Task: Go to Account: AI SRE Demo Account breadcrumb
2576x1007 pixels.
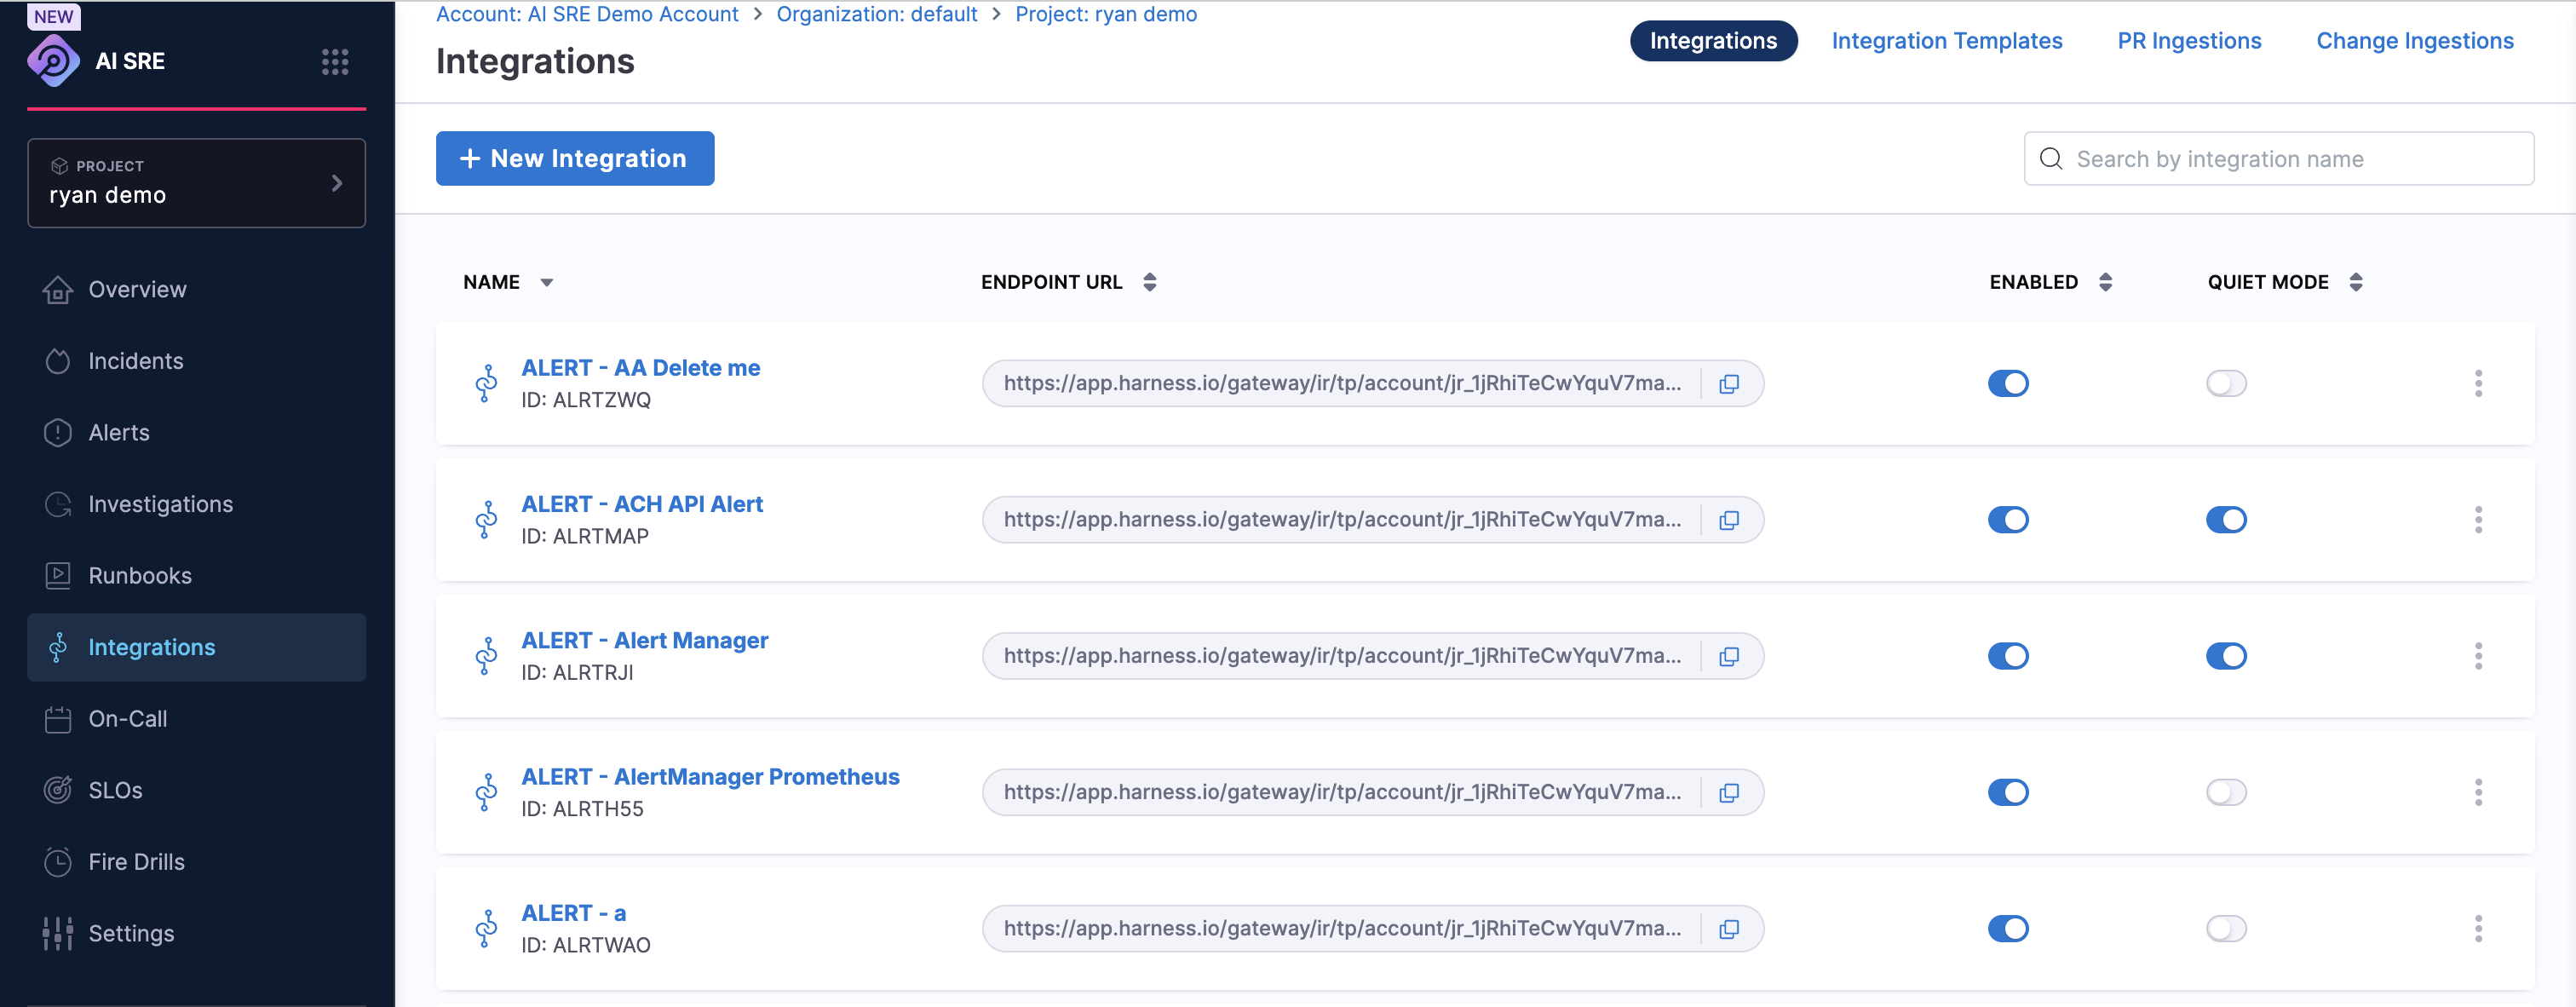Action: pos(587,14)
